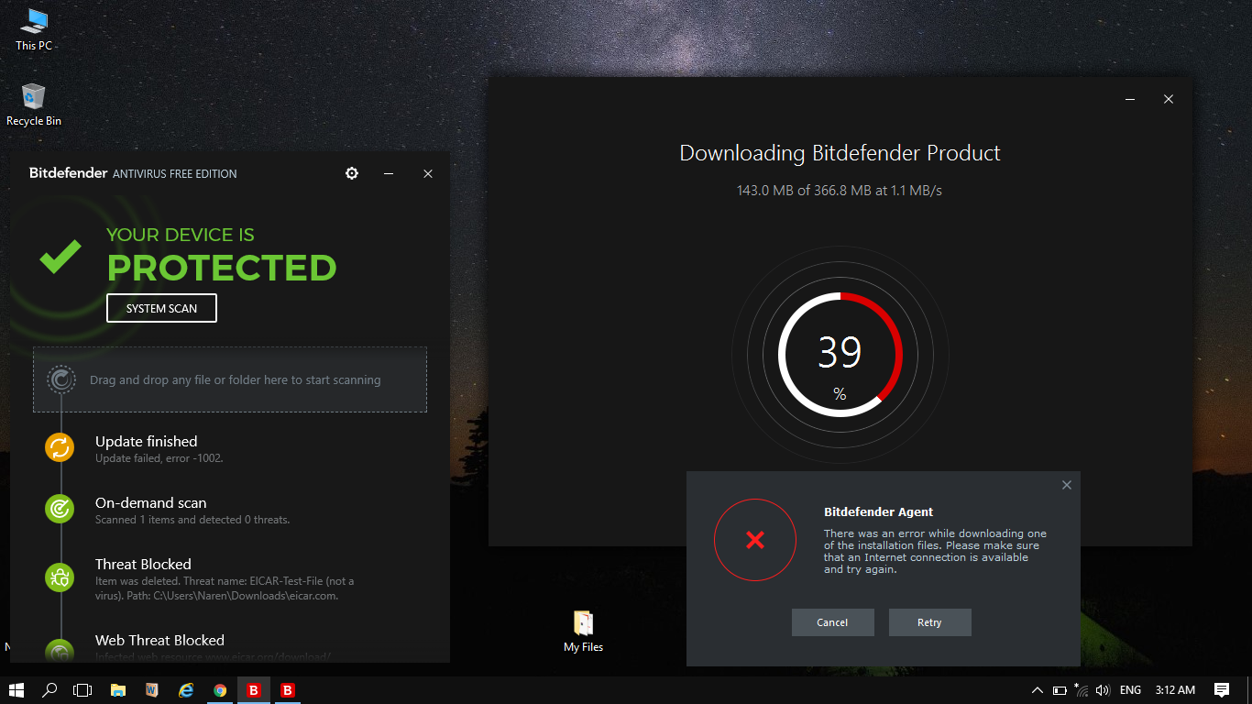Click 'Scanned 1 items and detected 0 threats.'
1252x704 pixels.
192,520
